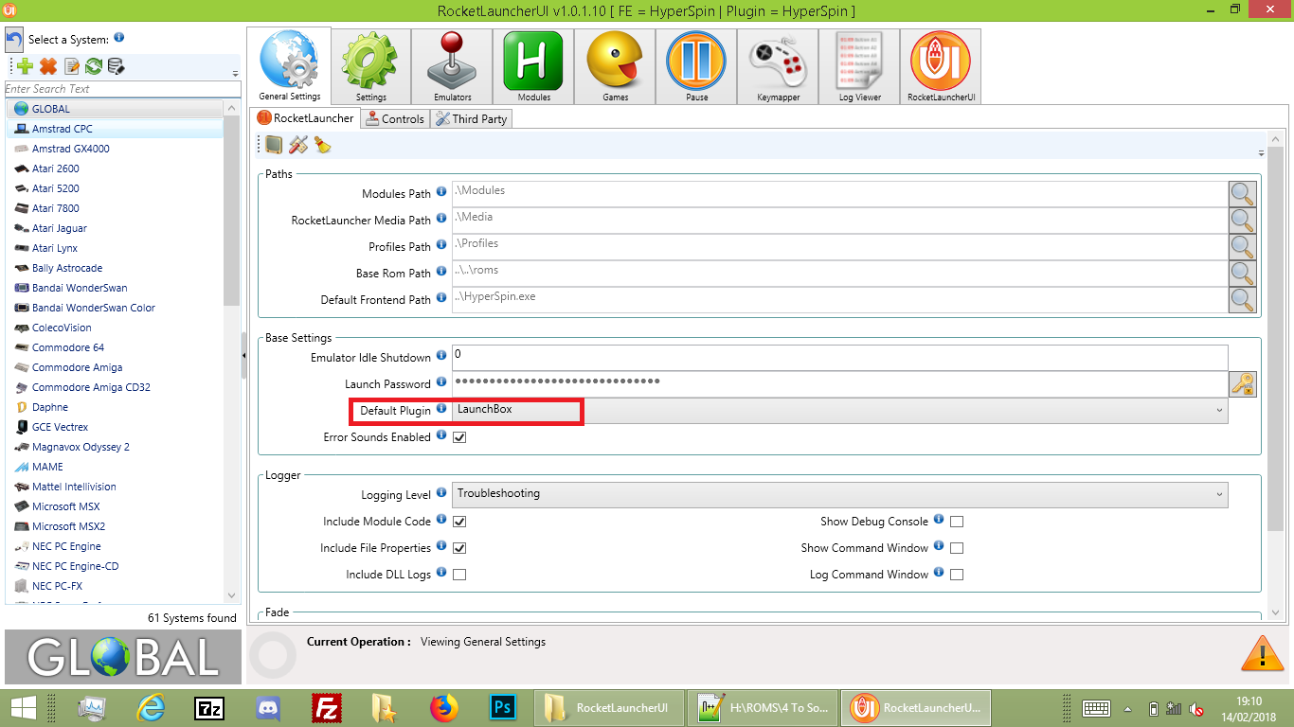
Task: Refresh the systems list
Action: point(94,66)
